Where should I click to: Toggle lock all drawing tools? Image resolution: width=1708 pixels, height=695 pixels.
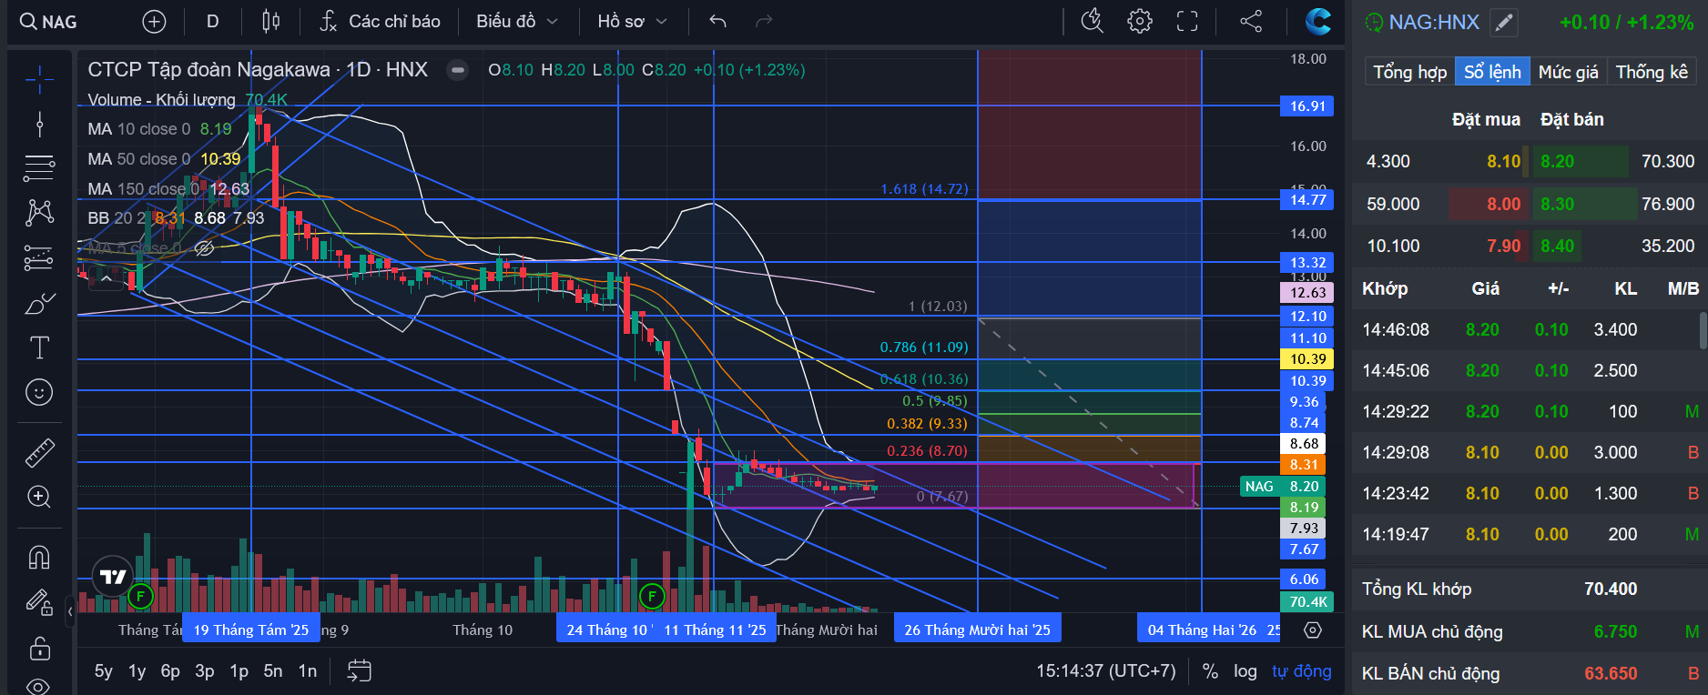click(x=39, y=649)
